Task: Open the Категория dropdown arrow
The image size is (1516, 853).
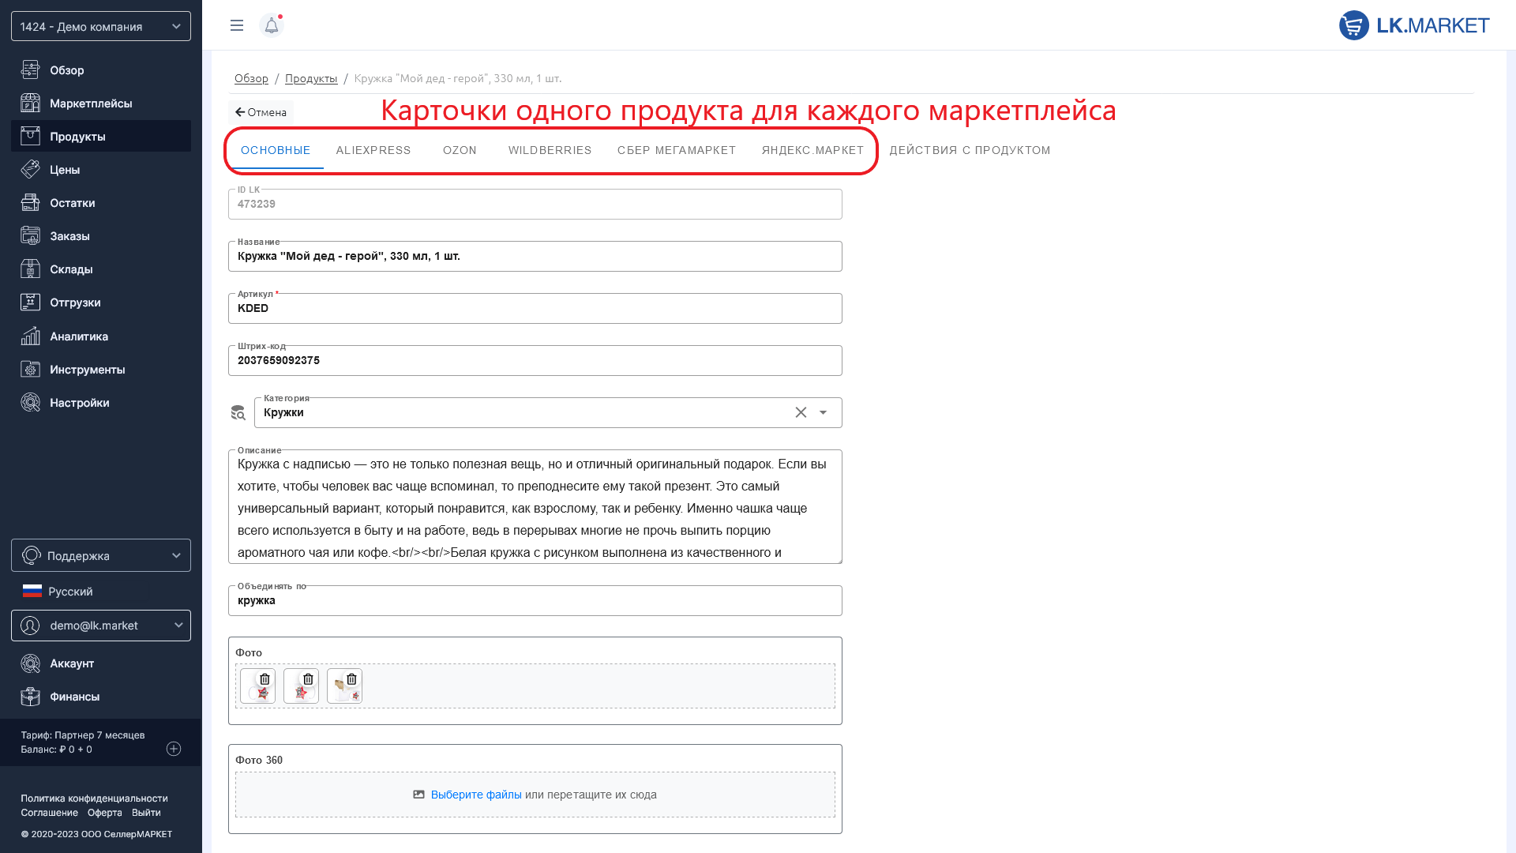Action: [x=823, y=412]
